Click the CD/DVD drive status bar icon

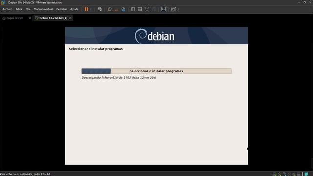coord(279,174)
